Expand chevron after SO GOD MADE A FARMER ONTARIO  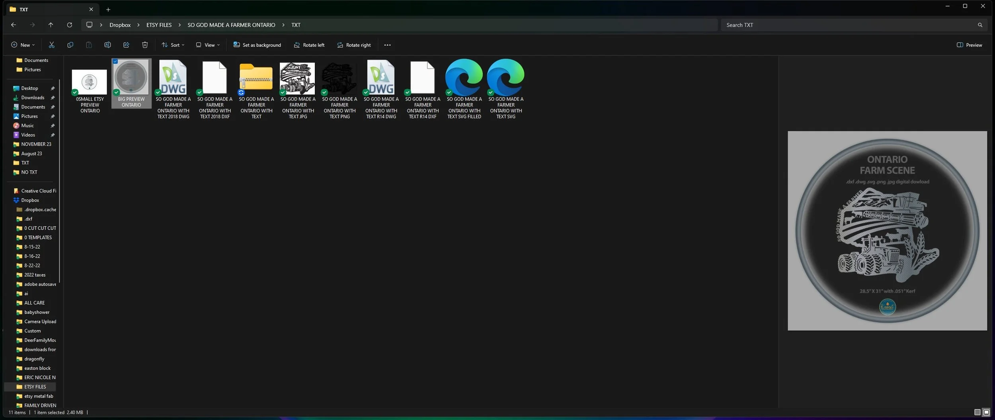(283, 25)
